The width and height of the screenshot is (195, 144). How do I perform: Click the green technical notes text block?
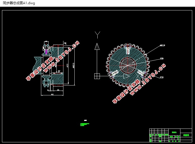[x=84, y=125]
